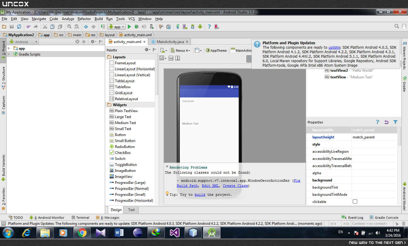Toggle the clickable property checkbox

point(355,201)
